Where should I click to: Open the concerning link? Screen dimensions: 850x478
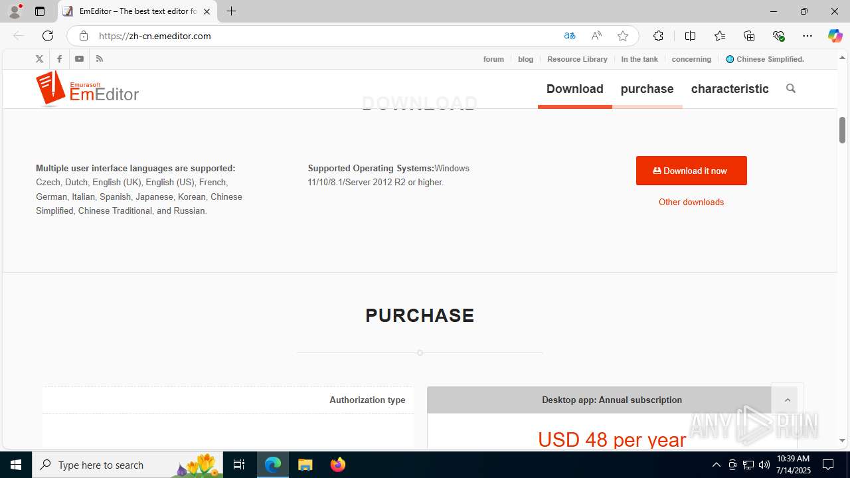[691, 59]
